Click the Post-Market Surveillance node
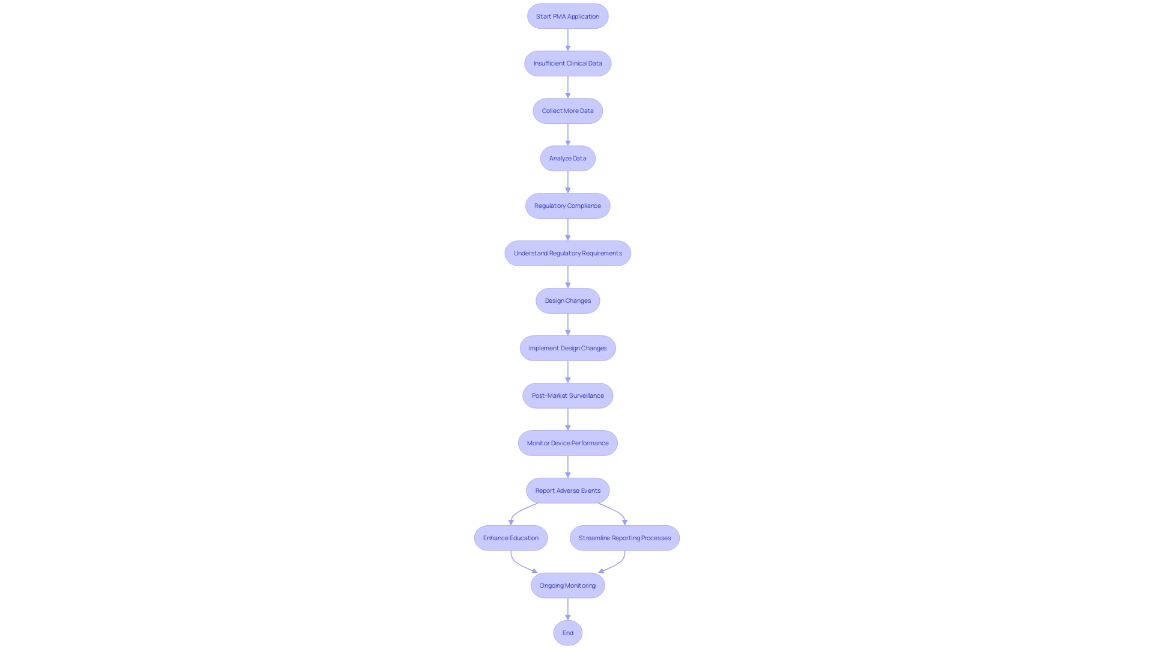1154x649 pixels. (567, 395)
